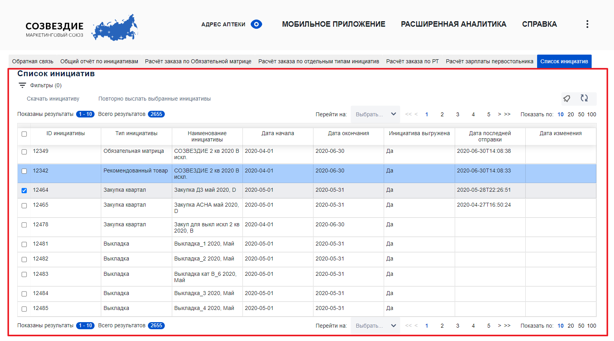
Task: Click the top 2655 total results badge
Action: click(156, 114)
